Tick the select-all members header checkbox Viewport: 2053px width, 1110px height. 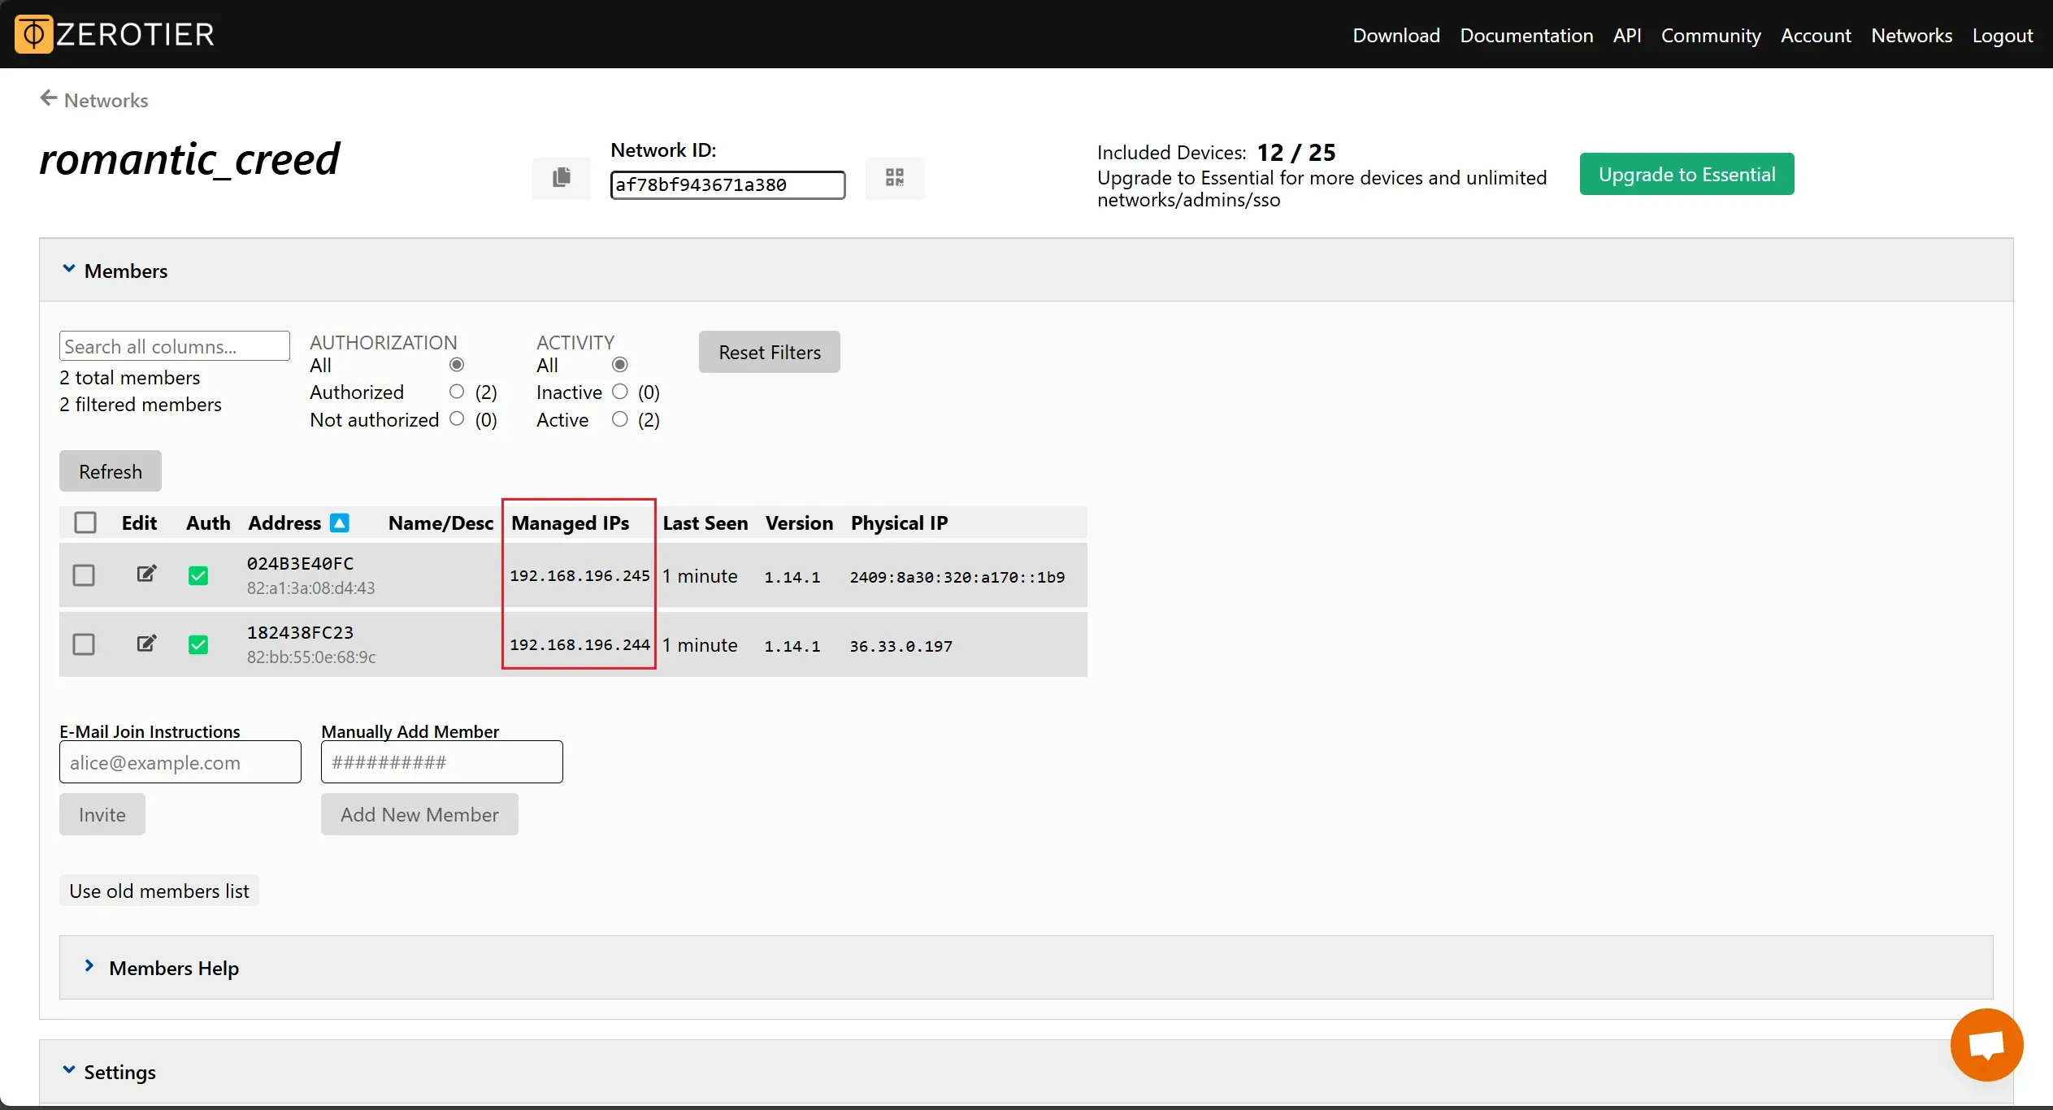[x=85, y=522]
